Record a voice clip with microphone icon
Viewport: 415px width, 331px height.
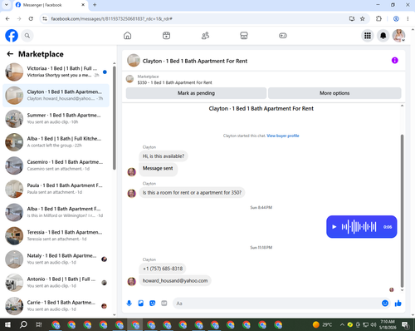[x=129, y=304]
